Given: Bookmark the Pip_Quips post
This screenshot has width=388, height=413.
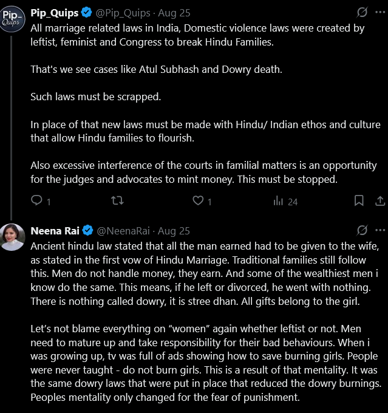Looking at the screenshot, I should (x=359, y=201).
